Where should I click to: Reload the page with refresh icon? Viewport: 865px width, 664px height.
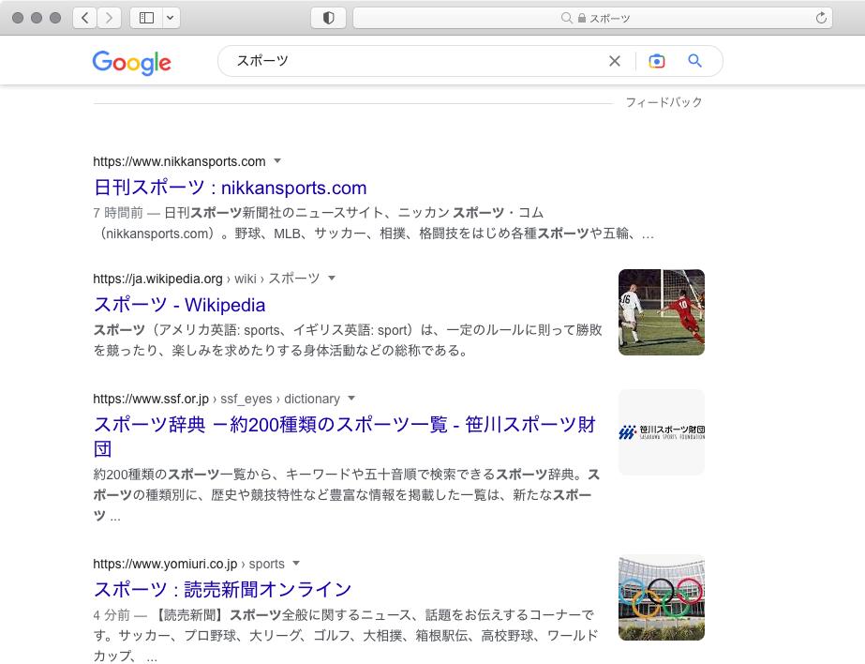(x=821, y=18)
